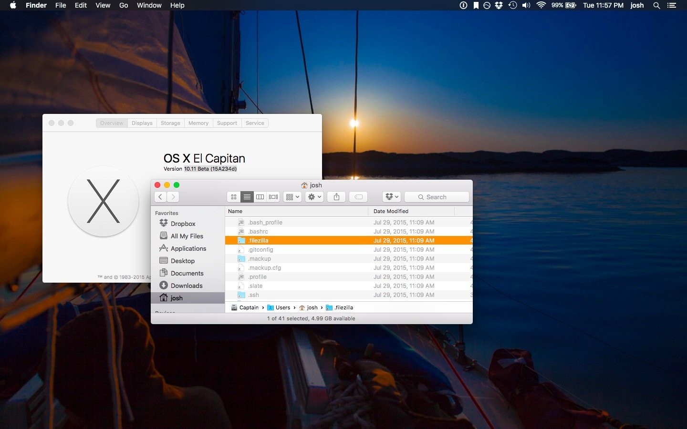
Task: Select josh home in Finder sidebar
Action: 187,298
